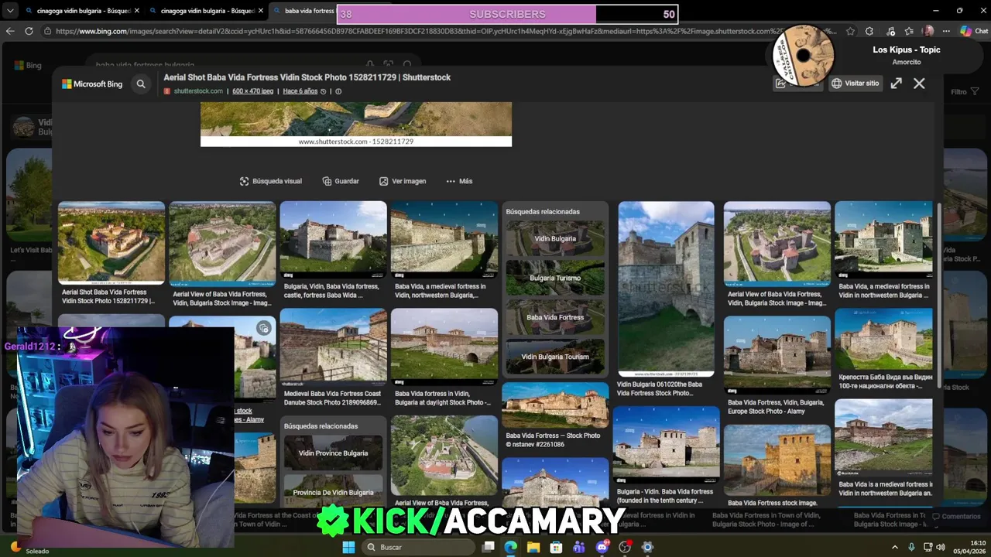Open the browser tab list dropdown

[x=10, y=11]
